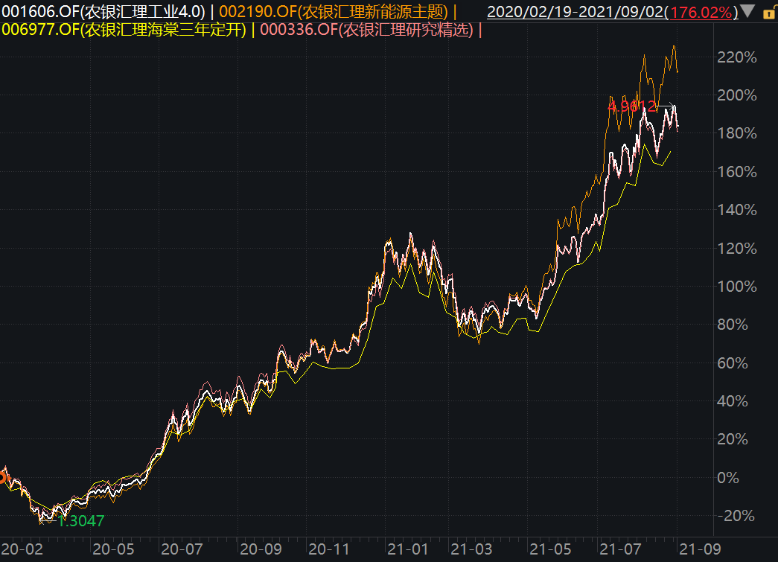Select the 001606.OF 农银汇理工业4.0 legend label
Viewport: 778px width, 562px height.
[x=103, y=11]
